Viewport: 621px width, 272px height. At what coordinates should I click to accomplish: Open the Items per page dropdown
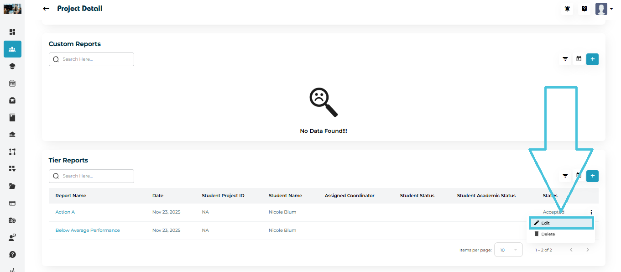click(508, 250)
